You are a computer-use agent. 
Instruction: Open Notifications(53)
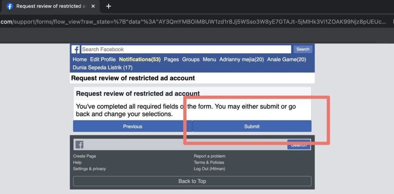coord(140,60)
